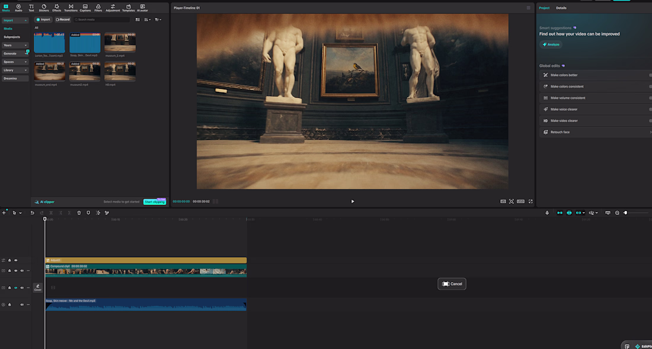Click the undo arrow in timeline toolbar
Screen dimensions: 652x349
click(33, 213)
